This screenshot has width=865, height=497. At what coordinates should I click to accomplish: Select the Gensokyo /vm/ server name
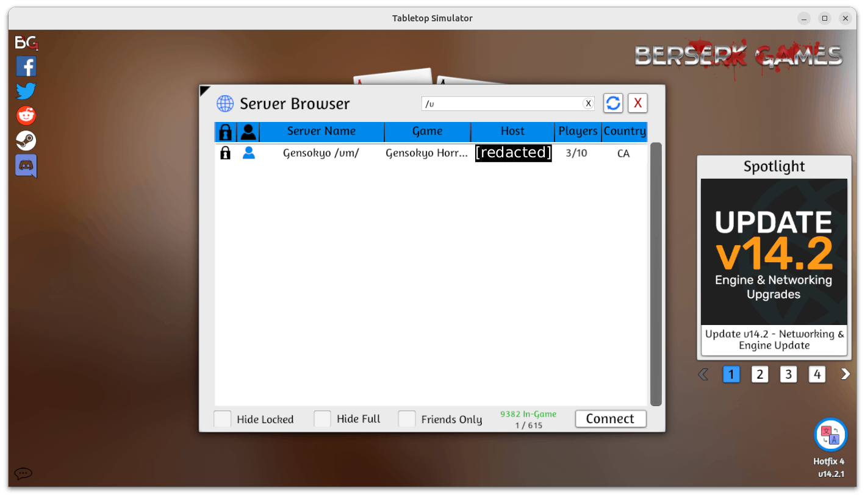(x=321, y=153)
